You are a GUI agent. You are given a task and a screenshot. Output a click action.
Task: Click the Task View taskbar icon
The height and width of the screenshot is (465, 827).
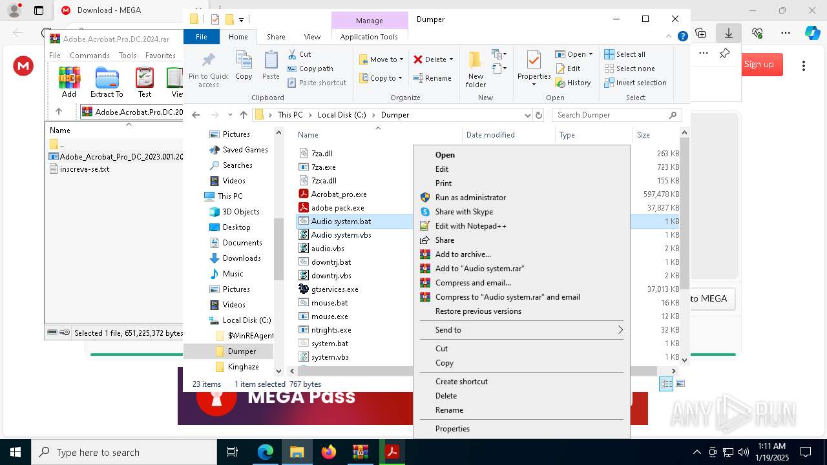(x=233, y=452)
